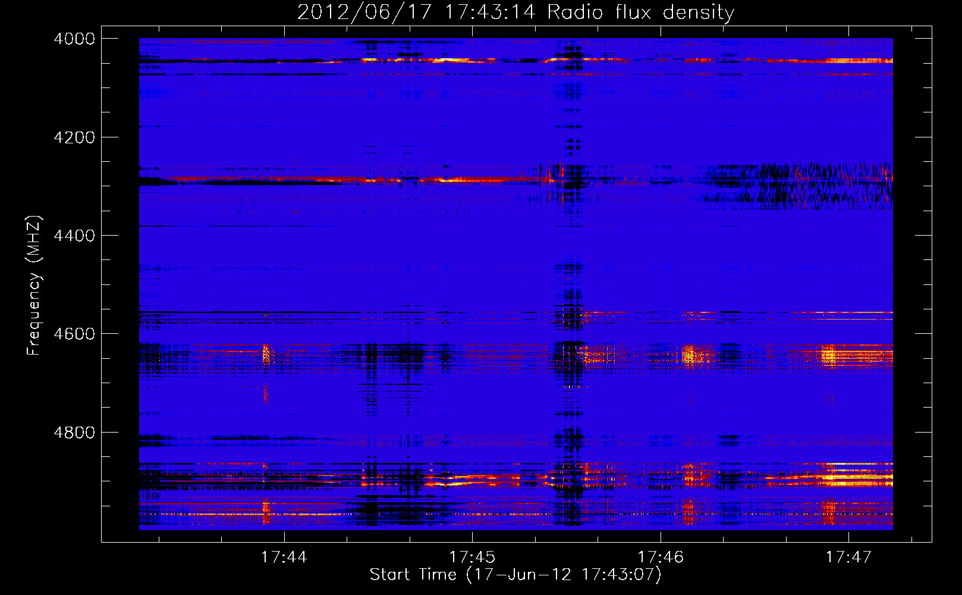962x595 pixels.
Task: Click the "Frequency (MHZ)" y-axis title
Action: (34, 286)
